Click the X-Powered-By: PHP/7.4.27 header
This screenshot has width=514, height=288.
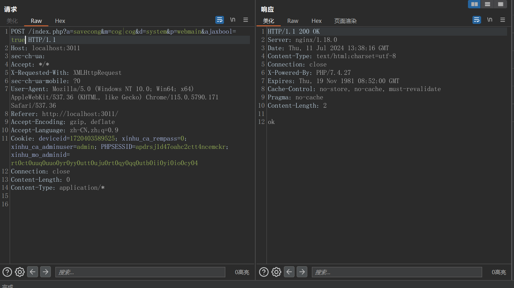[x=309, y=73]
